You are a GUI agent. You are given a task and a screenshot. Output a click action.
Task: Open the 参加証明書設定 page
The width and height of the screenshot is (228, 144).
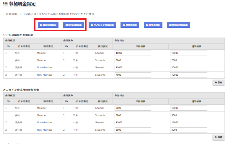coord(178,25)
